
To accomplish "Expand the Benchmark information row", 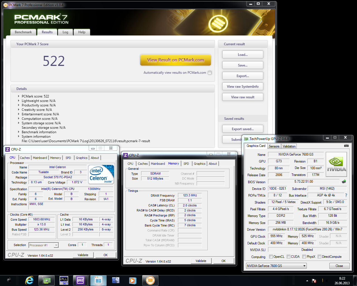I will [x=19, y=132].
